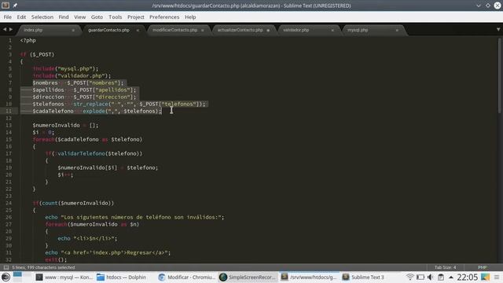Open the File menu
This screenshot has width=503, height=283.
[8, 17]
